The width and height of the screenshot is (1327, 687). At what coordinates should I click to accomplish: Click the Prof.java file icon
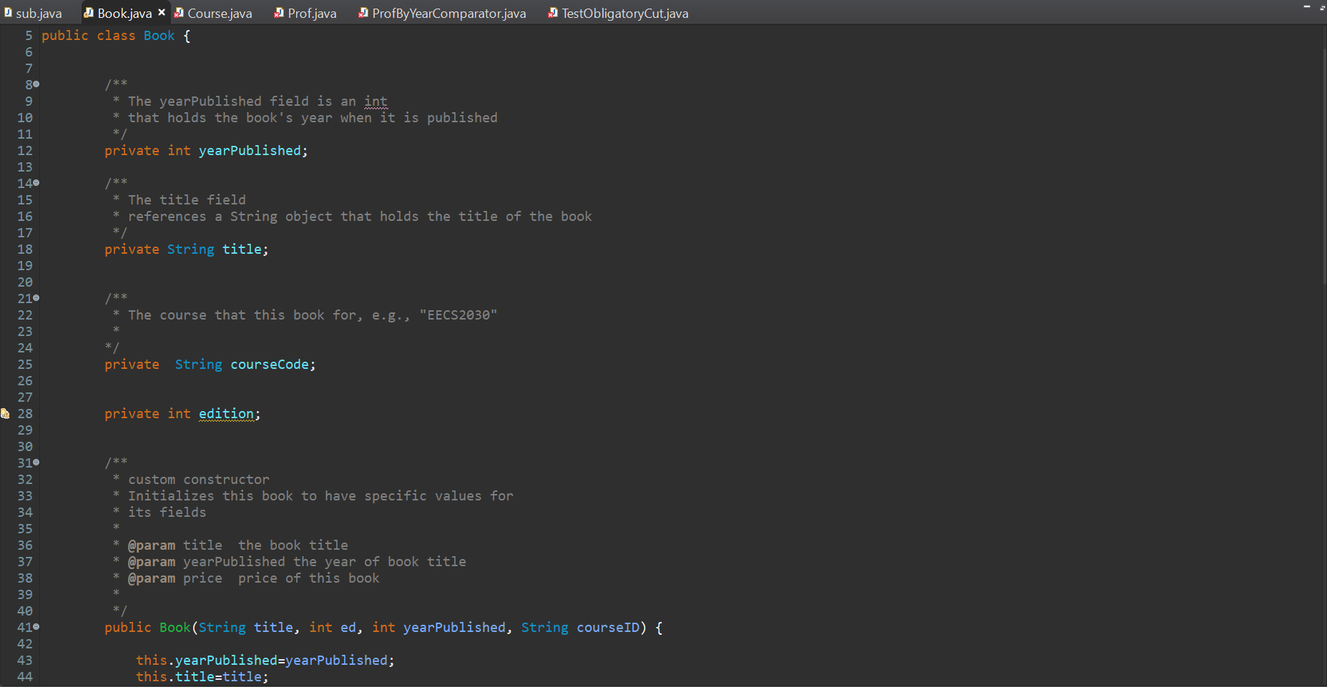[279, 12]
